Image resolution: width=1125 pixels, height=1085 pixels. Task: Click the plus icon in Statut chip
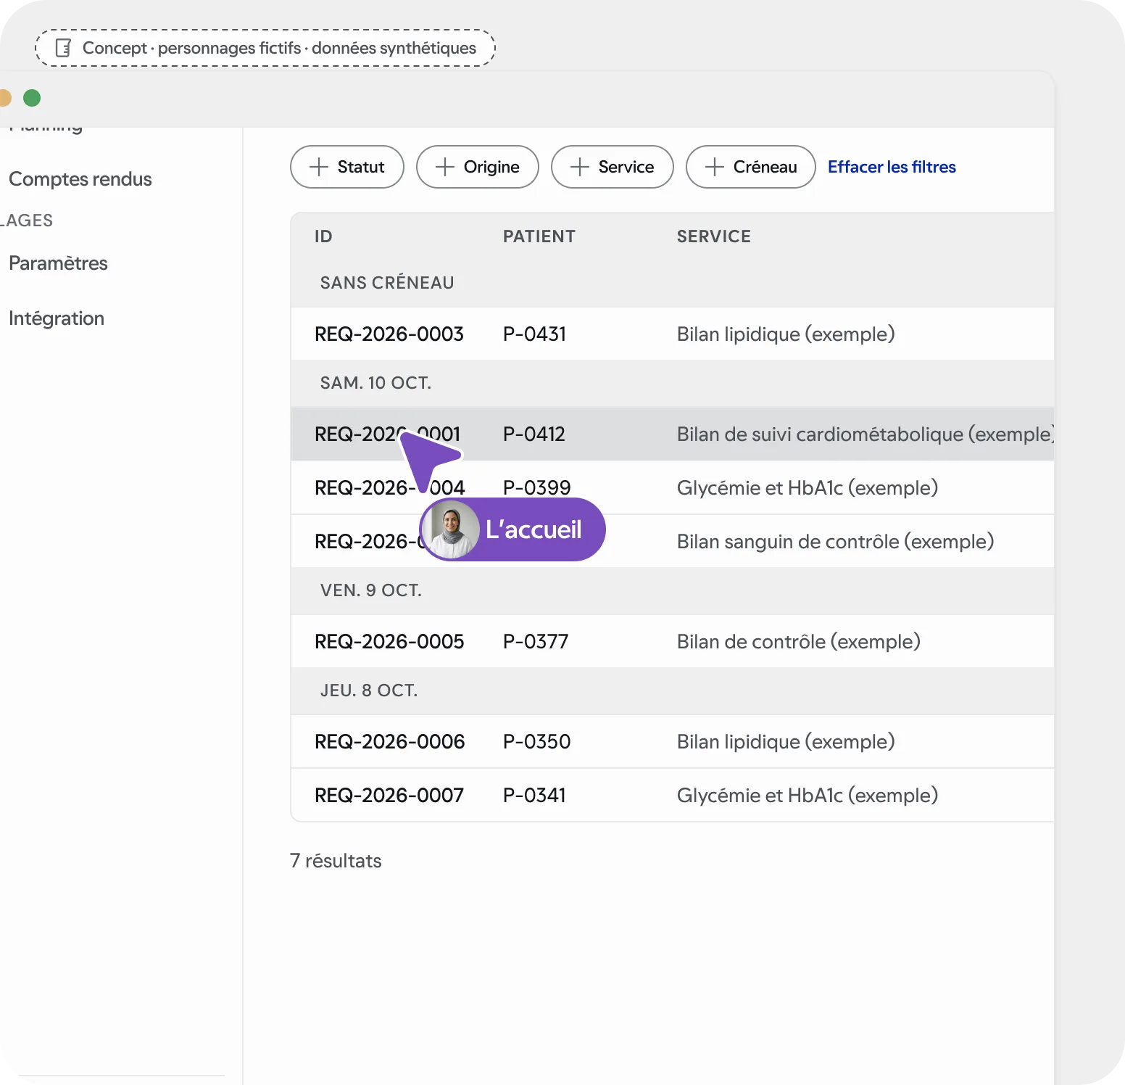pos(319,167)
